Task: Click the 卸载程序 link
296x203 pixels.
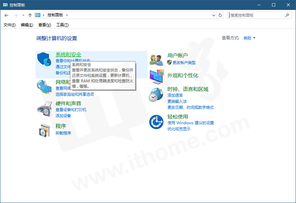Action: coord(63,133)
